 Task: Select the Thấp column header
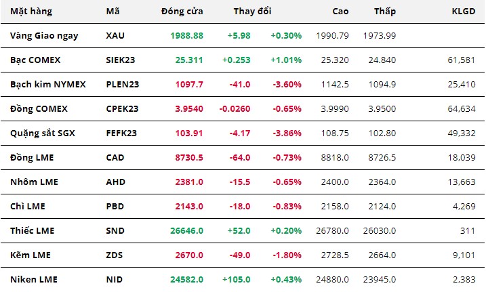pyautogui.click(x=384, y=12)
